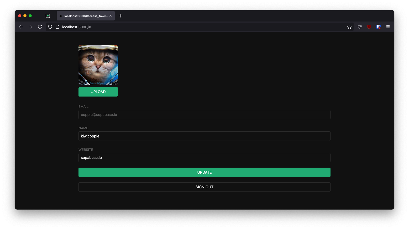Viewport: 409px width, 229px height.
Task: Open a new browser tab
Action: point(121,16)
